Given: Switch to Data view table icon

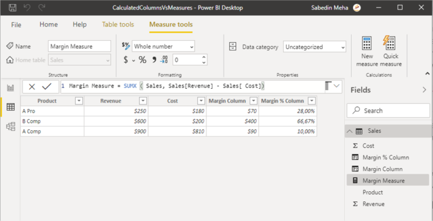Looking at the screenshot, I should (11, 107).
